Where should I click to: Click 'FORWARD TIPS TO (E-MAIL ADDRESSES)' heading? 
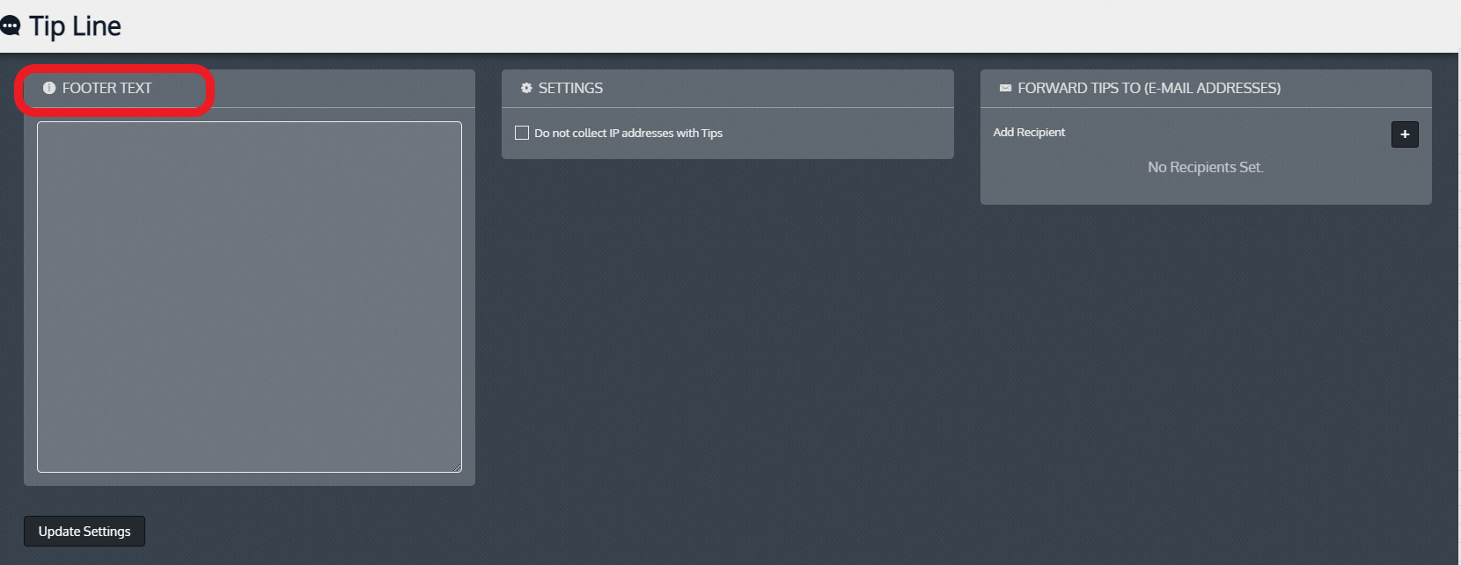(x=1149, y=88)
